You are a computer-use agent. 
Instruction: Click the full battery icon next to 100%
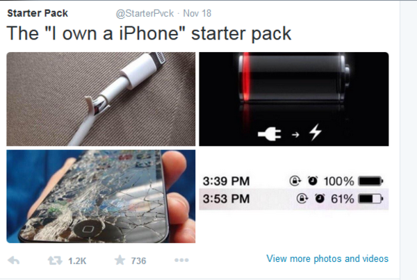(370, 181)
